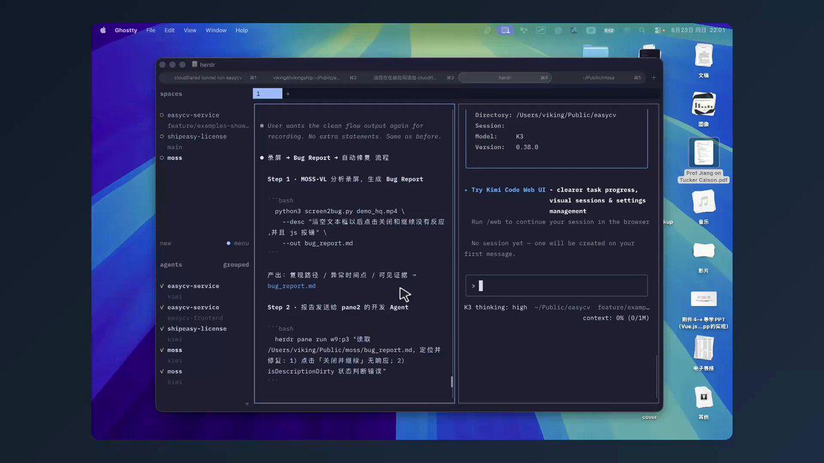Click new in spaces panel

165,244
